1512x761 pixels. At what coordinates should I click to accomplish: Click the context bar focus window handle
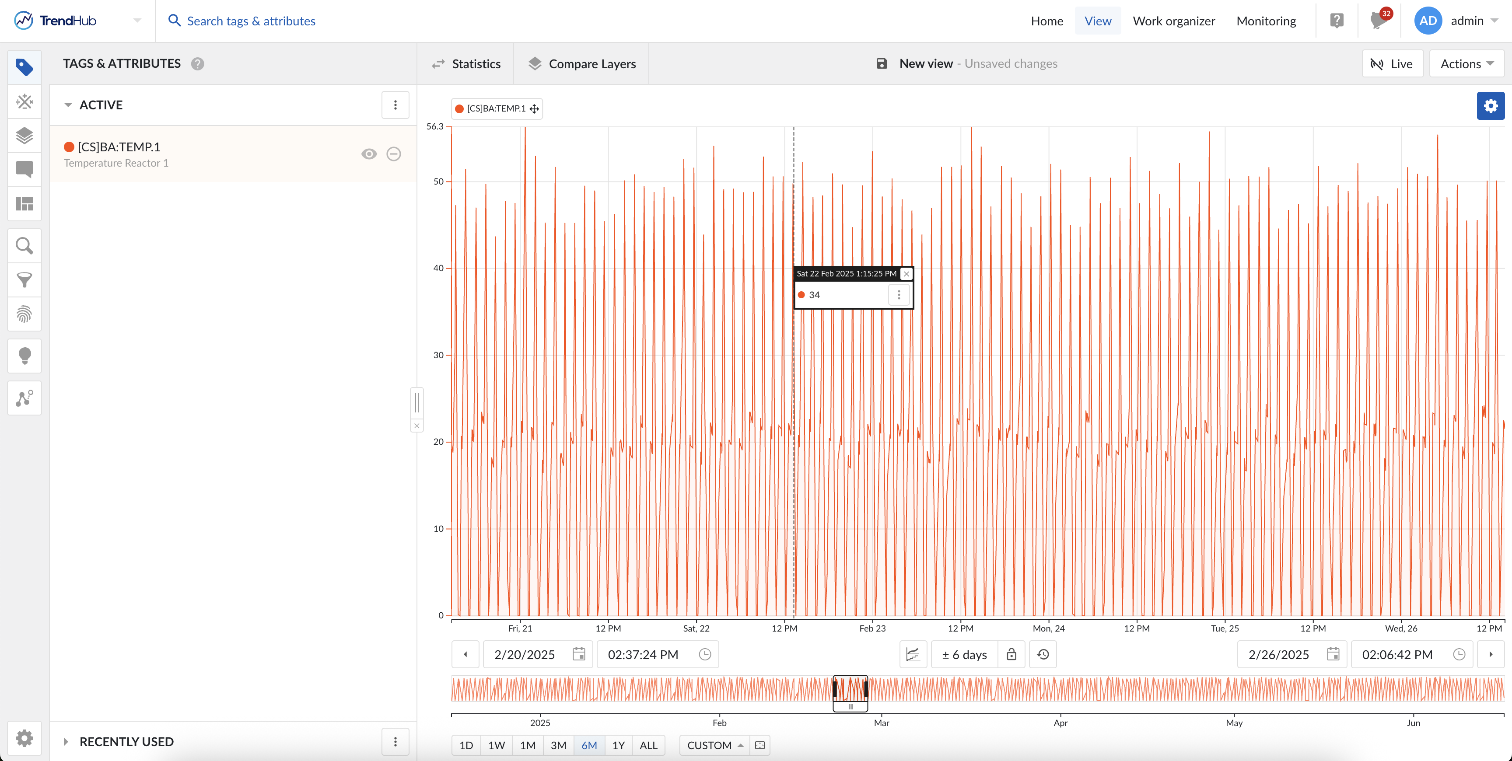coord(850,706)
